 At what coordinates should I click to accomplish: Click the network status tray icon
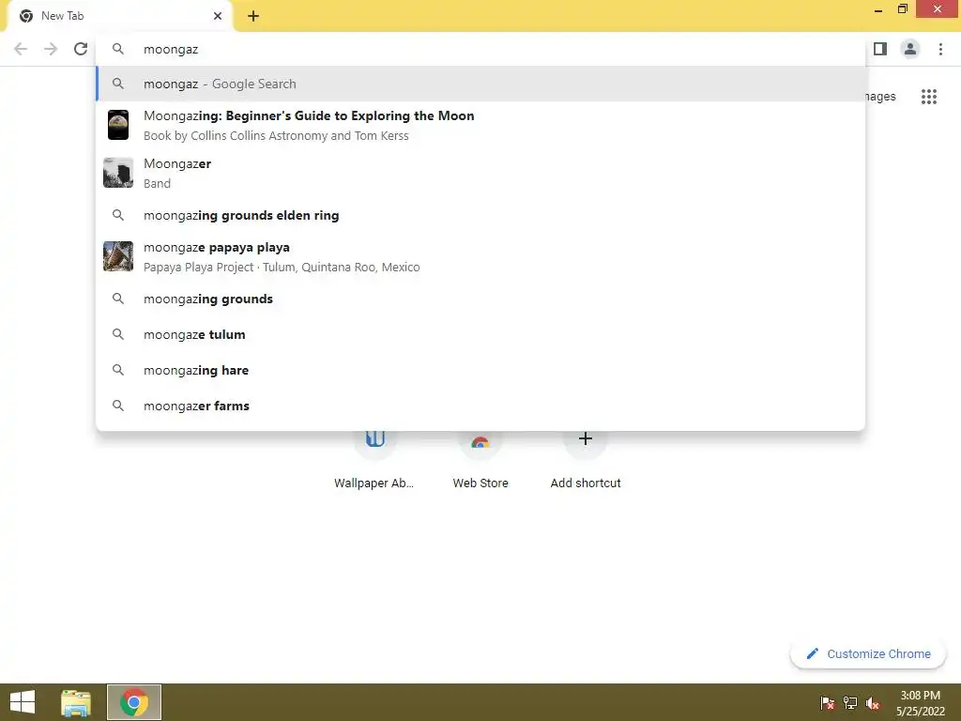pyautogui.click(x=850, y=703)
